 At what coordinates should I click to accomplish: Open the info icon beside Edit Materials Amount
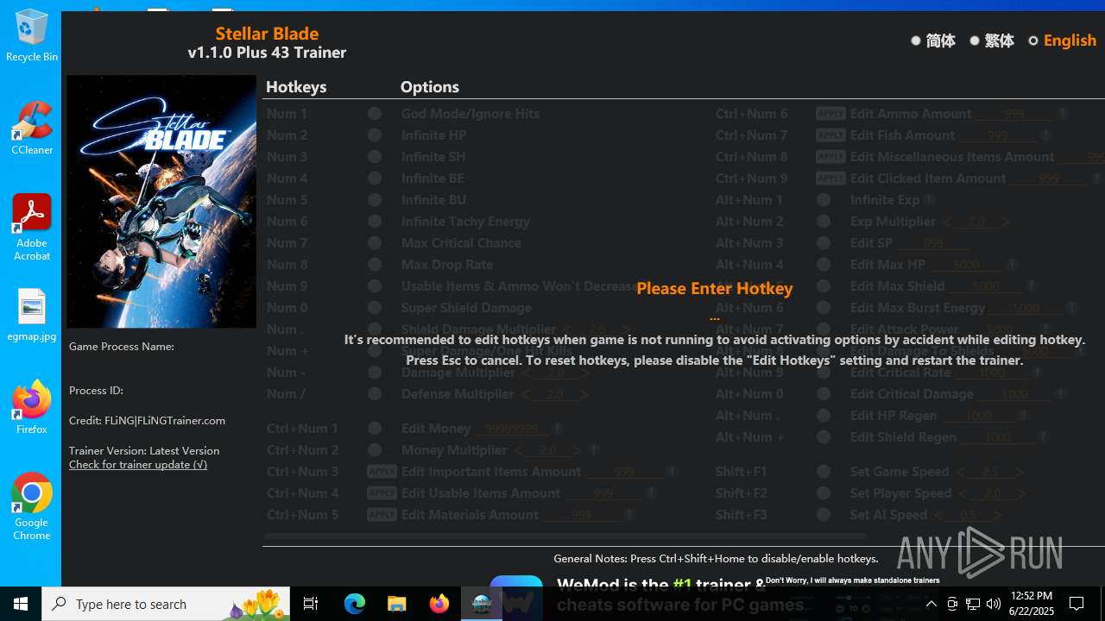629,515
